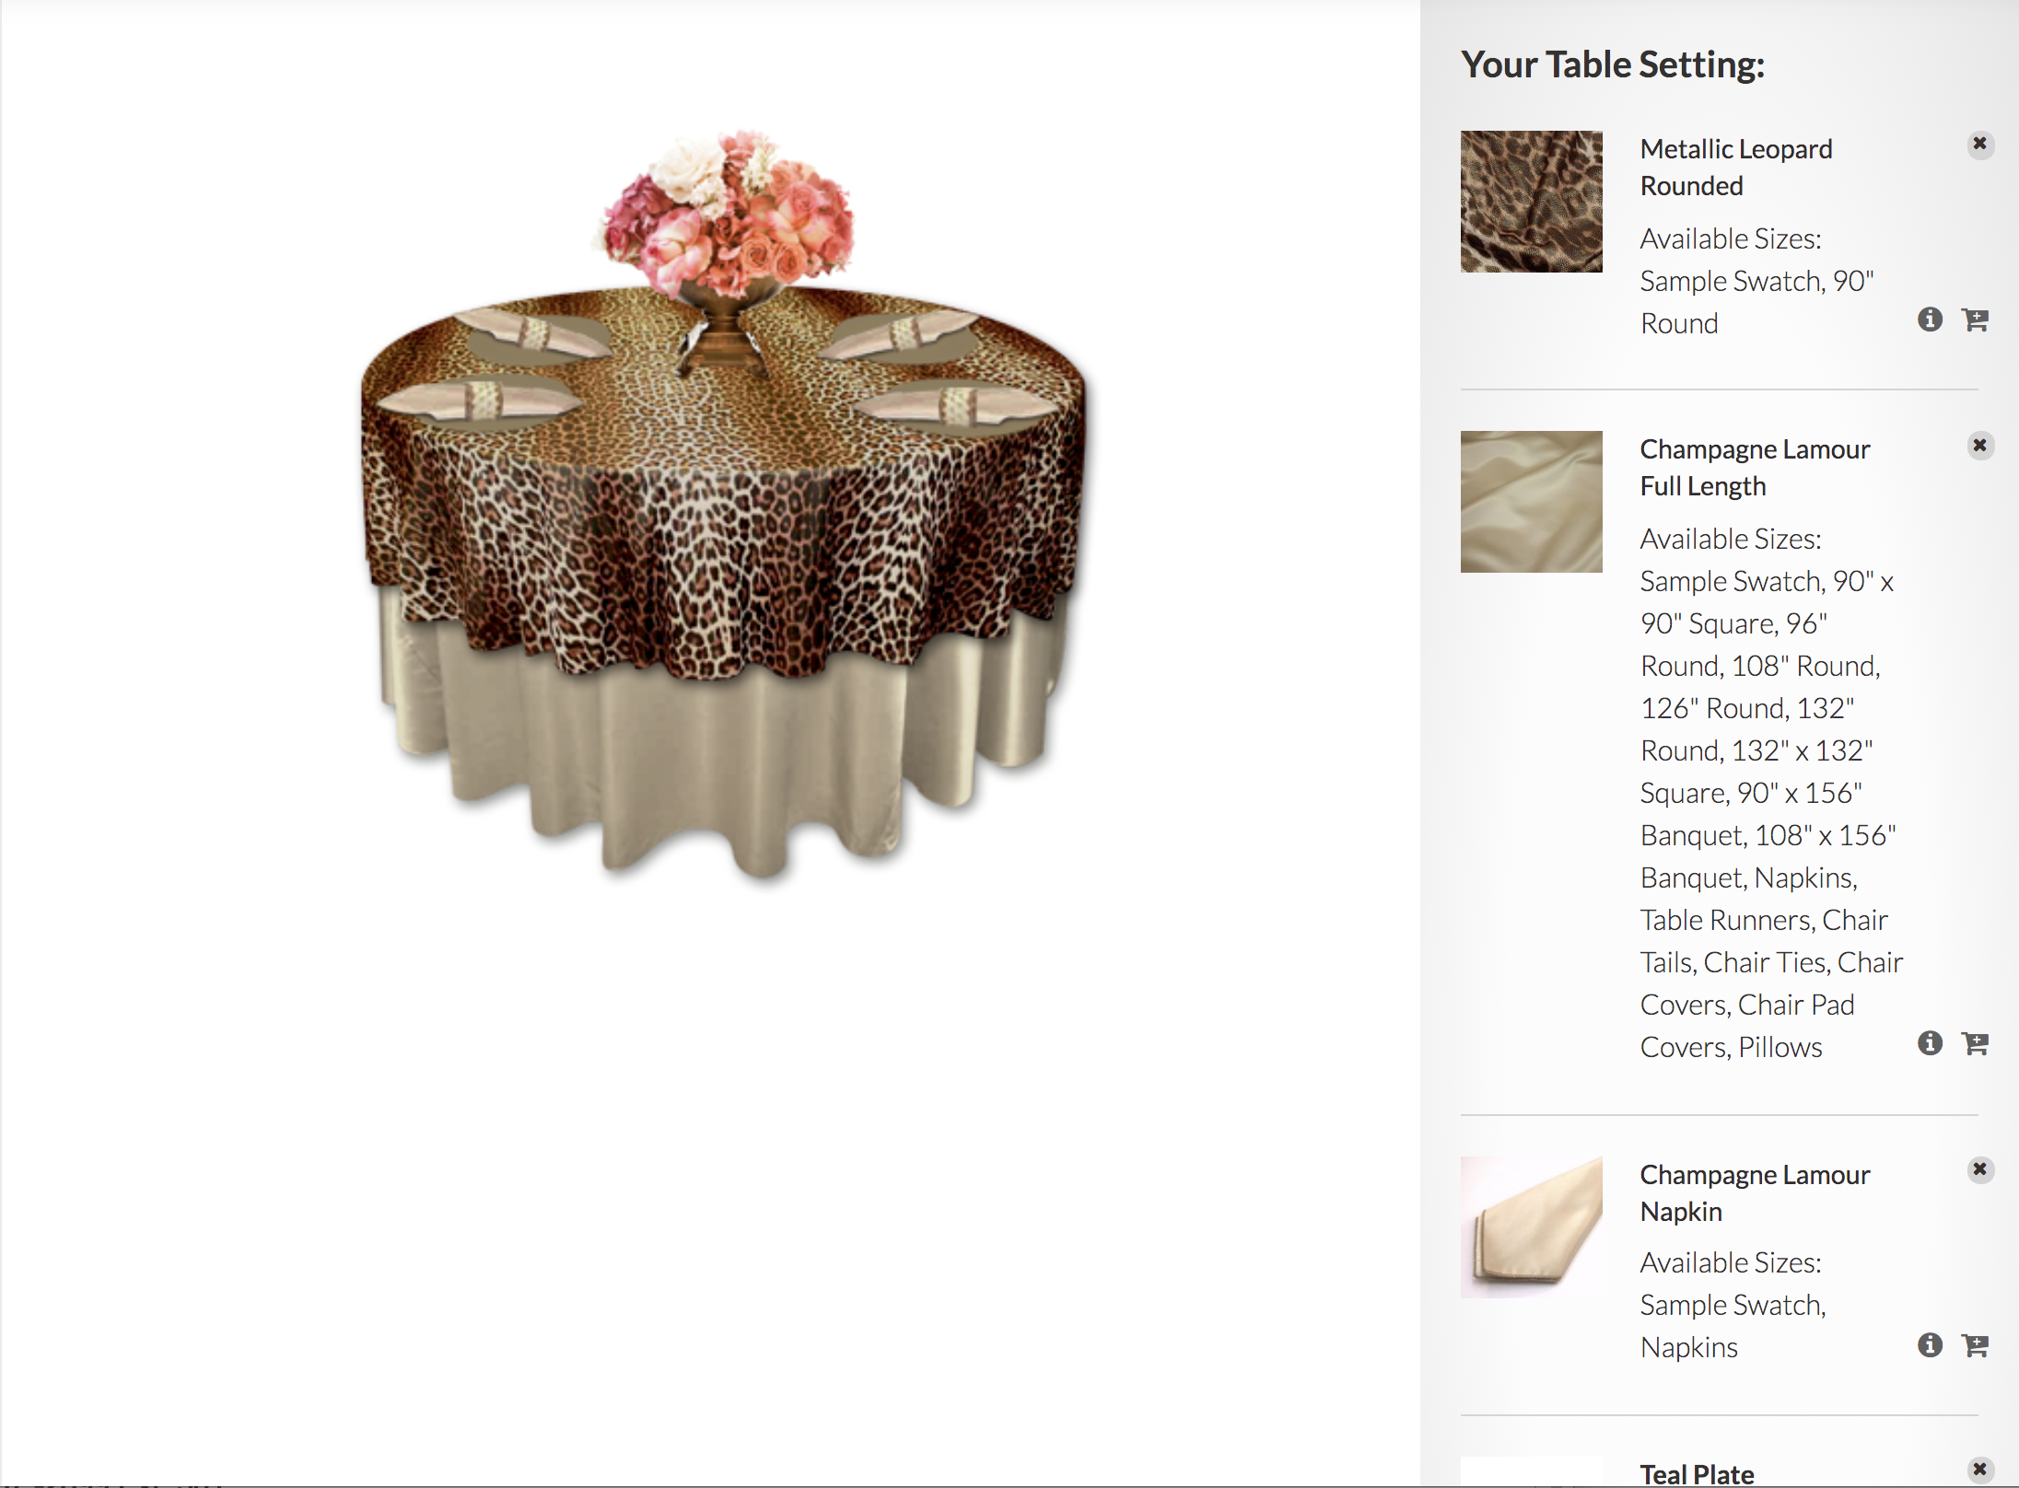The width and height of the screenshot is (2019, 1488).
Task: Open info for Metallic Leopard Rounded
Action: [1930, 320]
